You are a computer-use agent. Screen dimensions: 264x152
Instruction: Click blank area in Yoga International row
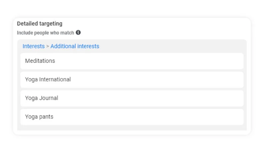pos(157,80)
